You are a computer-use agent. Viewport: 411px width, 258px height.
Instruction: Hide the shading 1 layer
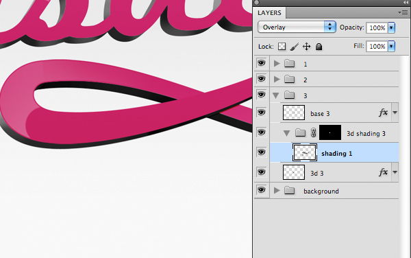pyautogui.click(x=262, y=152)
